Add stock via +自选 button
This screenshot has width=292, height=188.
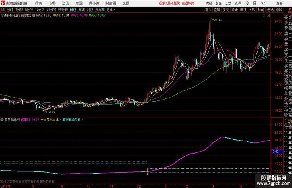(x=270, y=10)
